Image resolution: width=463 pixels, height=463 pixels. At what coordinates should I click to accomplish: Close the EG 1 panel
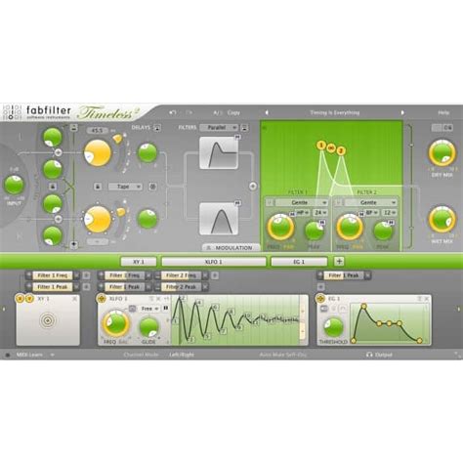click(x=427, y=299)
